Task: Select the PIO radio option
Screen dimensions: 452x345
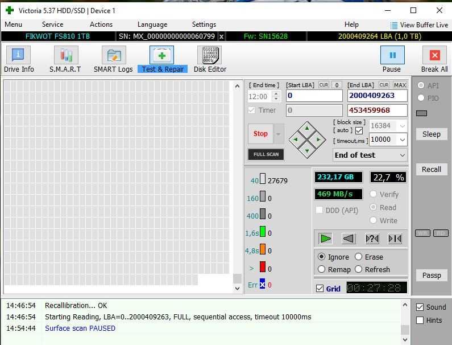Action: pos(421,98)
